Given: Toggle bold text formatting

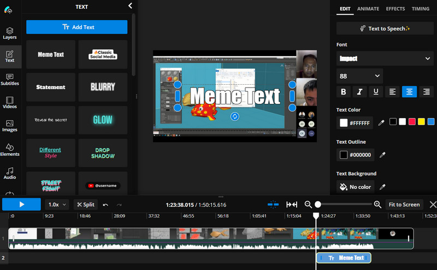Looking at the screenshot, I should (344, 92).
